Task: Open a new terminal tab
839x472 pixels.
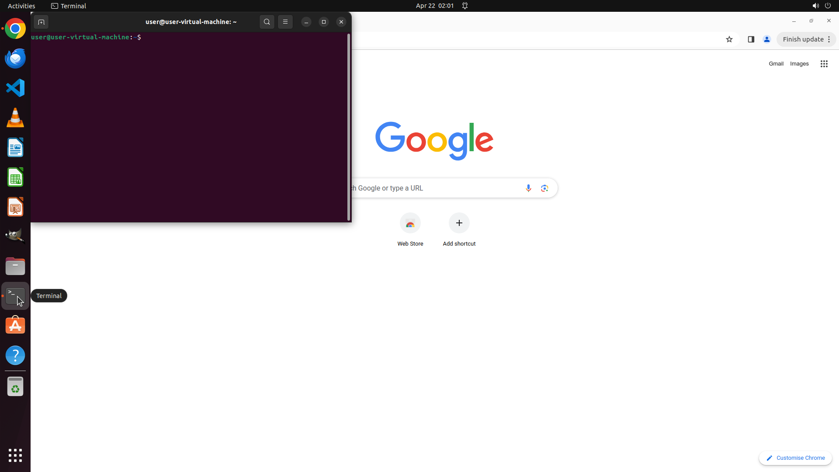Action: [x=41, y=22]
